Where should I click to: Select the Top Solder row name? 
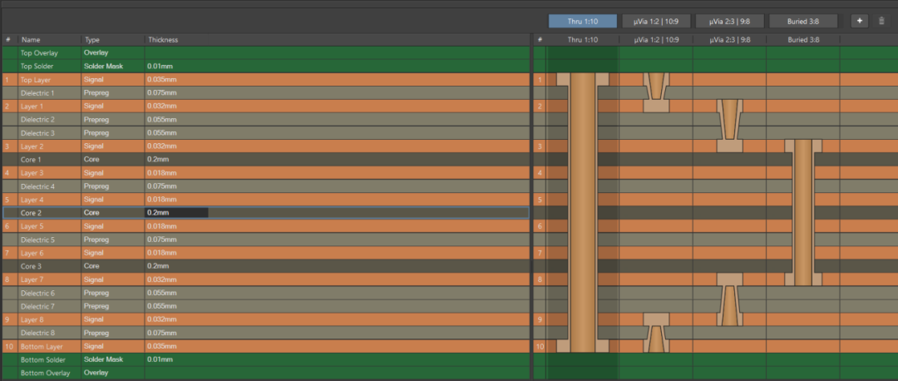pyautogui.click(x=37, y=66)
